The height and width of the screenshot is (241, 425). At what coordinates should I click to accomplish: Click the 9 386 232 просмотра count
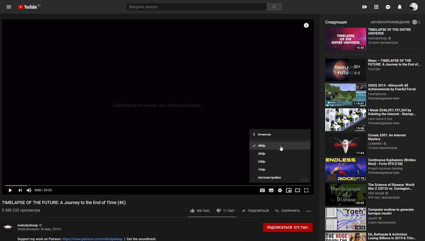tap(21, 210)
